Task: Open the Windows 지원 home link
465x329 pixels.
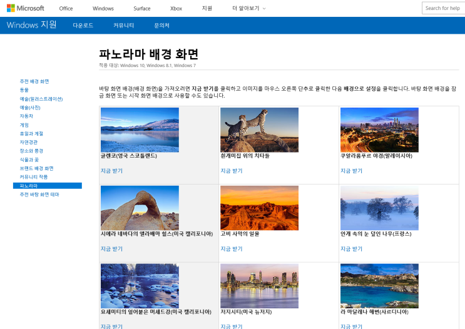Action: coord(32,25)
